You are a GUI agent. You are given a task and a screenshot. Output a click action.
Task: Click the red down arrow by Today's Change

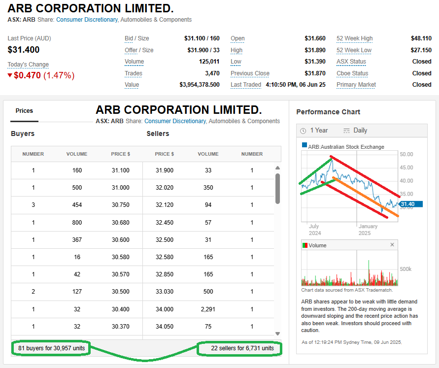pos(10,75)
